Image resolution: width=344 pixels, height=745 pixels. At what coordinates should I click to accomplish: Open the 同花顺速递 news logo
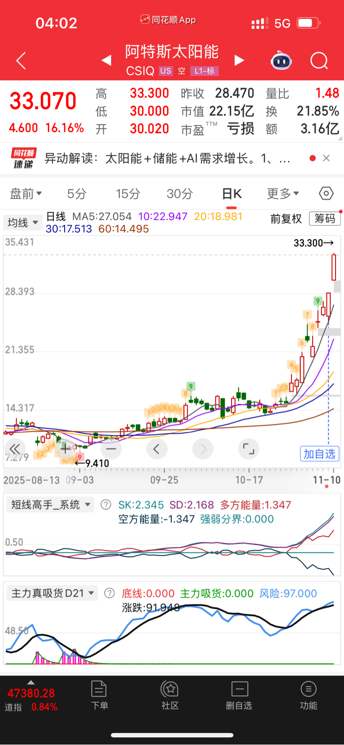coord(23,158)
